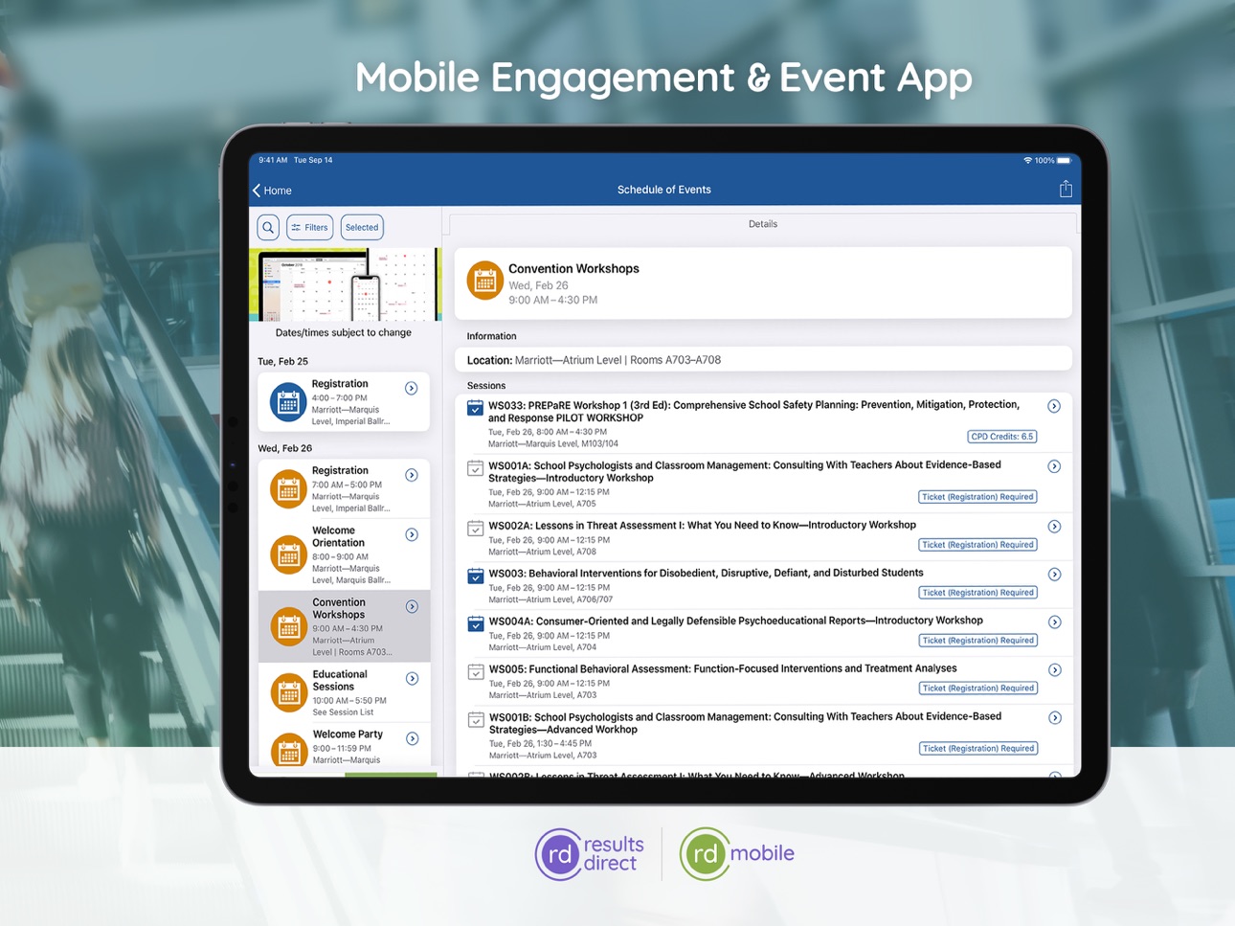Click the Location Marriott Atrium Level field
The image size is (1235, 926).
763,360
